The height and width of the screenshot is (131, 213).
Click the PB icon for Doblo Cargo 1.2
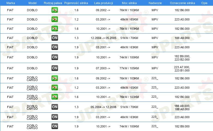point(54,88)
